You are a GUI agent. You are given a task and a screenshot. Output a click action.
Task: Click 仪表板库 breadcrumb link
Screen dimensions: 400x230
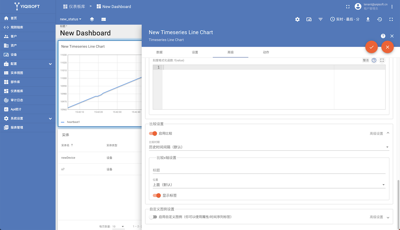point(74,7)
